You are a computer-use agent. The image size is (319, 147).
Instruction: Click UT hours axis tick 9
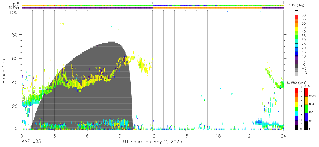(x=120, y=136)
